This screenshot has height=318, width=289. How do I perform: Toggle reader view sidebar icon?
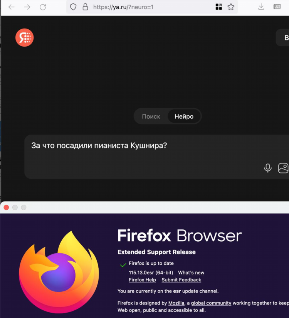[x=277, y=7]
